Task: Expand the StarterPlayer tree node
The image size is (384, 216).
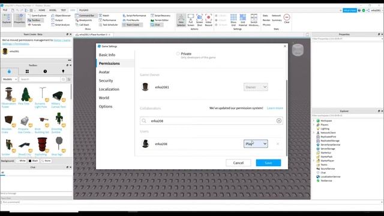Action: point(314,161)
